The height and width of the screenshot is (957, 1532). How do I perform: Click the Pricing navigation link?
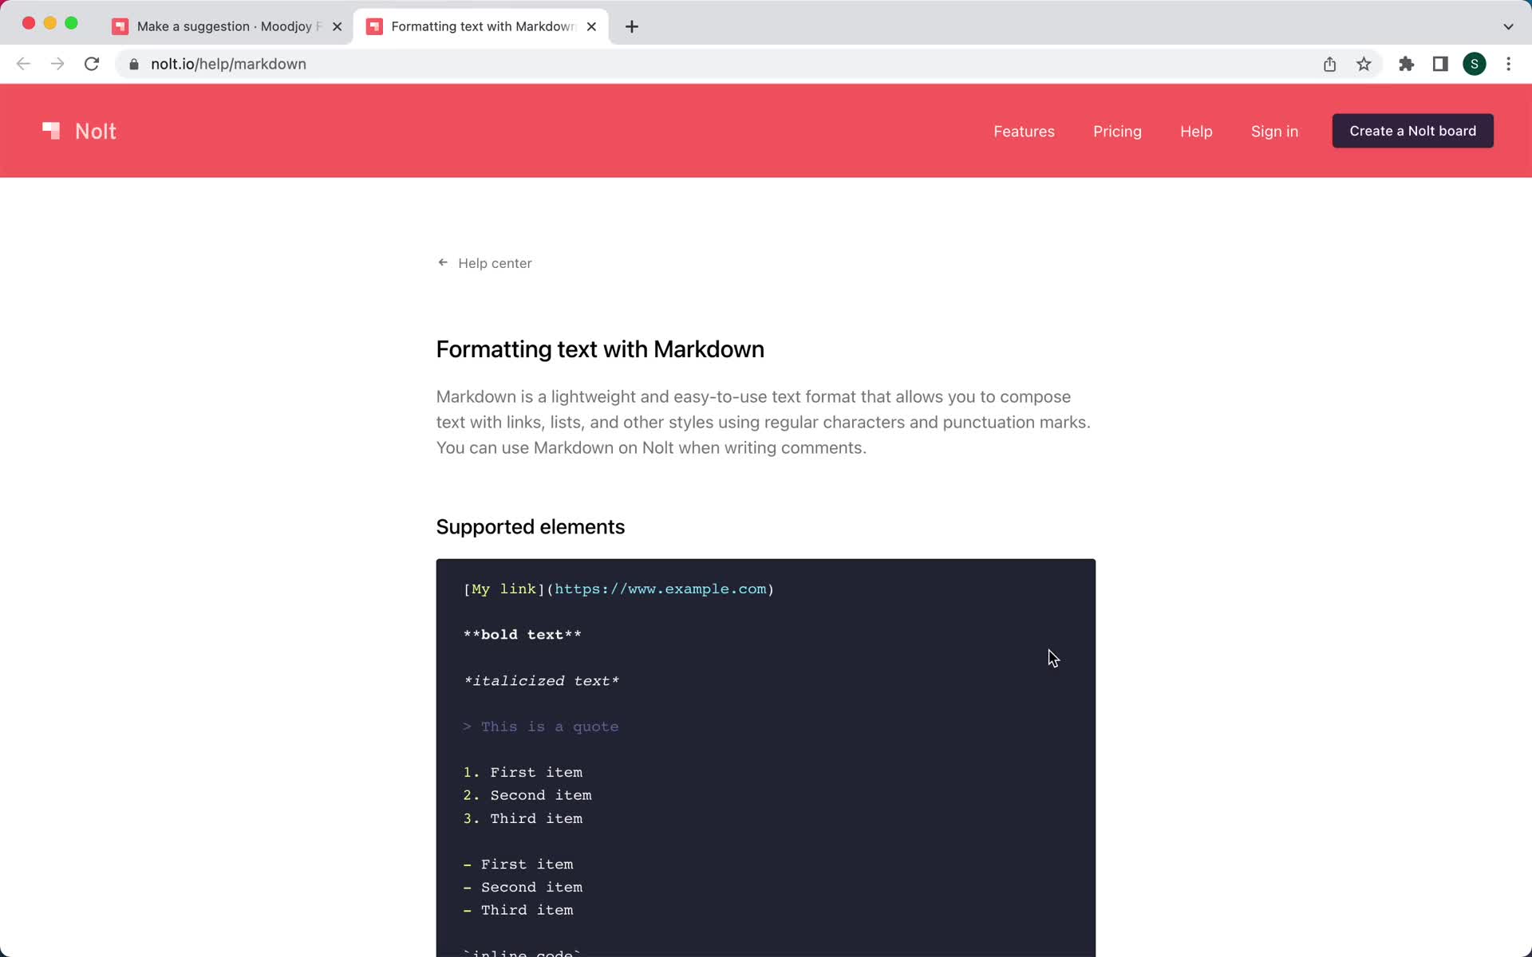click(1117, 132)
